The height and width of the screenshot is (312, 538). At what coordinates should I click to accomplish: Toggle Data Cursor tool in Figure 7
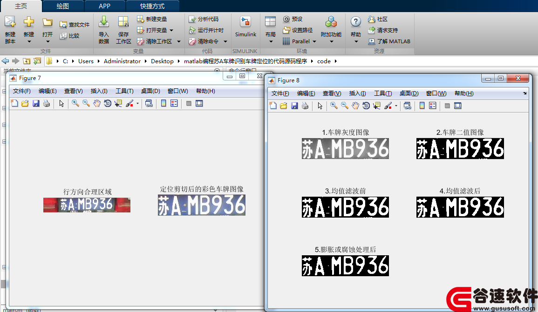click(x=118, y=103)
